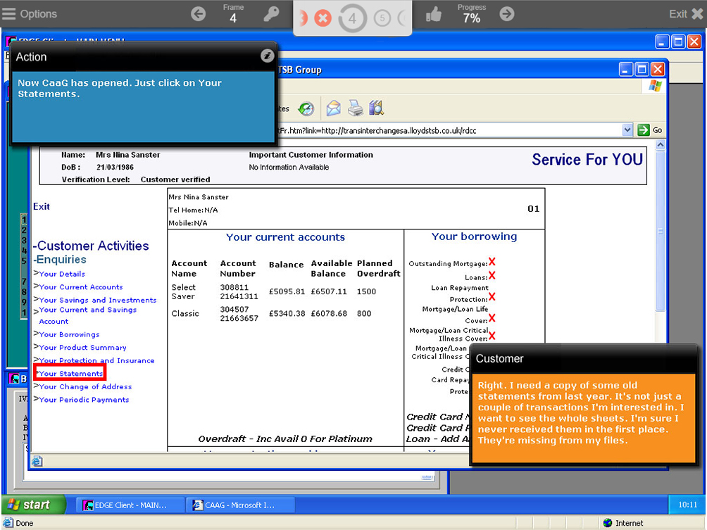Open the Mail toolbar icon
This screenshot has height=530, width=707.
(x=333, y=108)
